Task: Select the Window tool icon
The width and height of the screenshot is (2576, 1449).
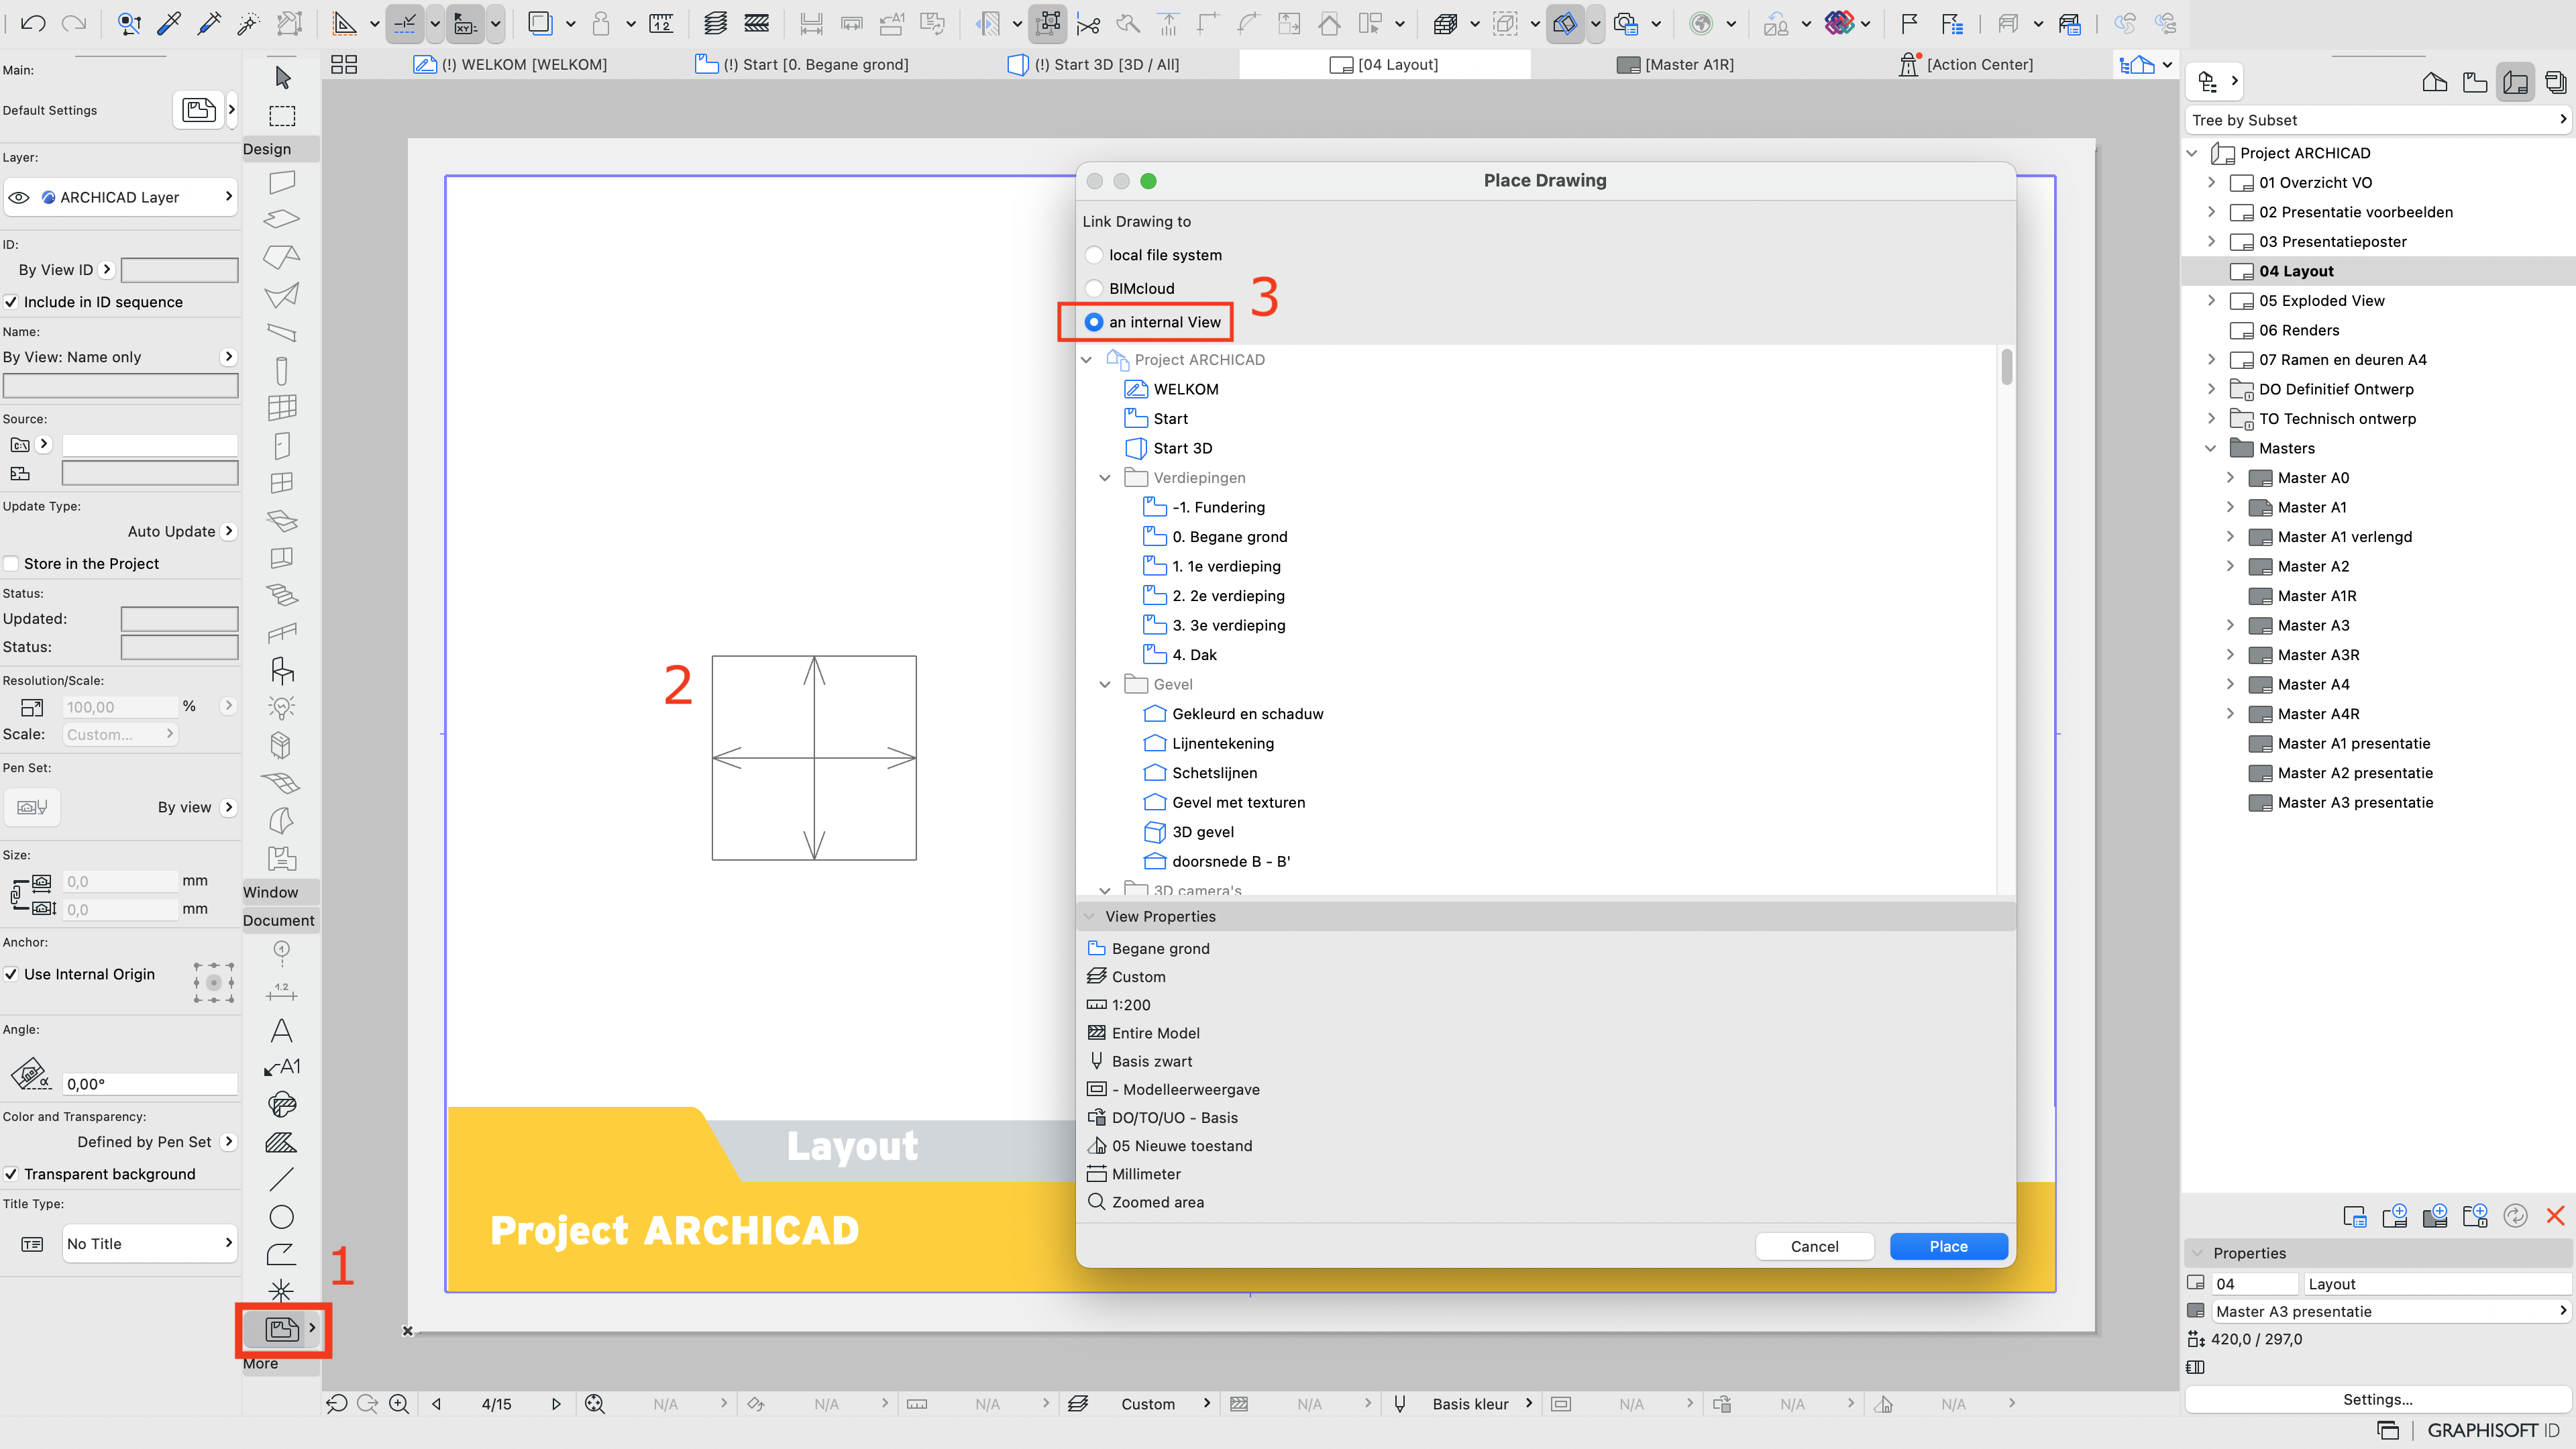Action: pos(282,483)
